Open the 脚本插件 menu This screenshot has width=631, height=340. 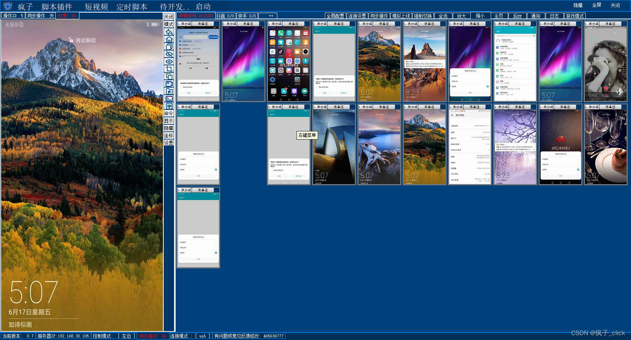click(57, 7)
